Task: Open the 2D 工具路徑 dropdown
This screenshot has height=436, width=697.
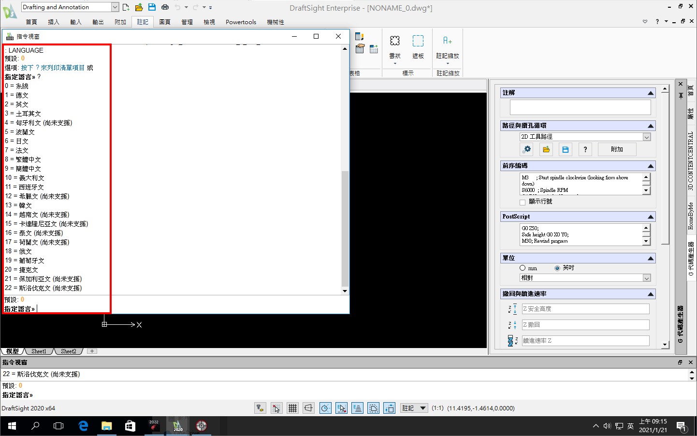Action: [x=647, y=137]
